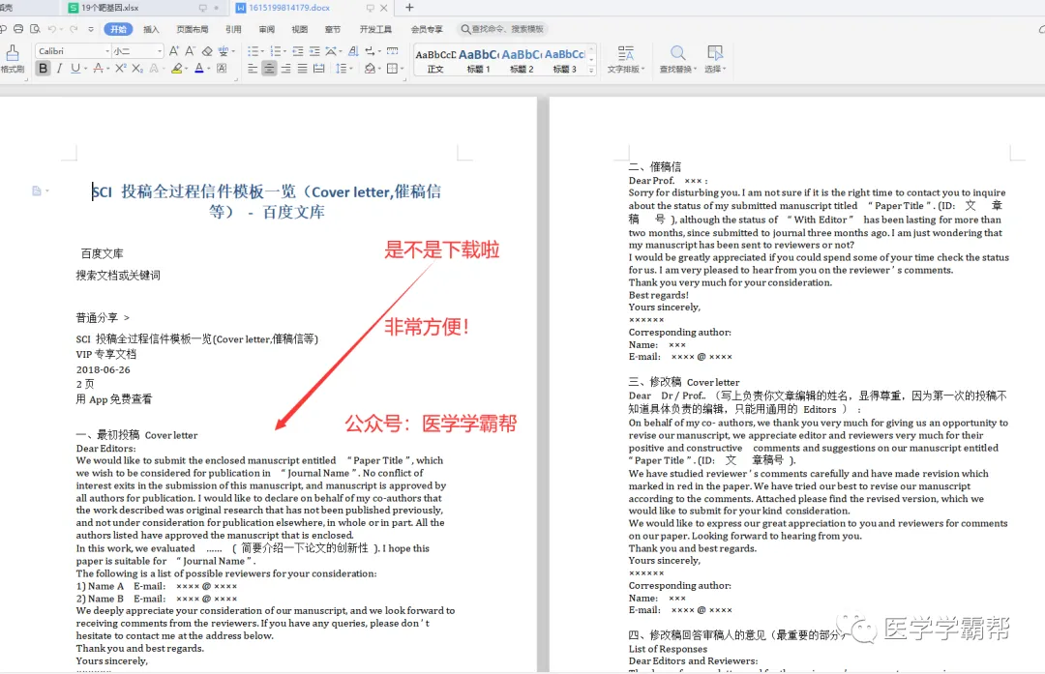Click the character border icon
This screenshot has width=1045, height=674.
coord(222,68)
